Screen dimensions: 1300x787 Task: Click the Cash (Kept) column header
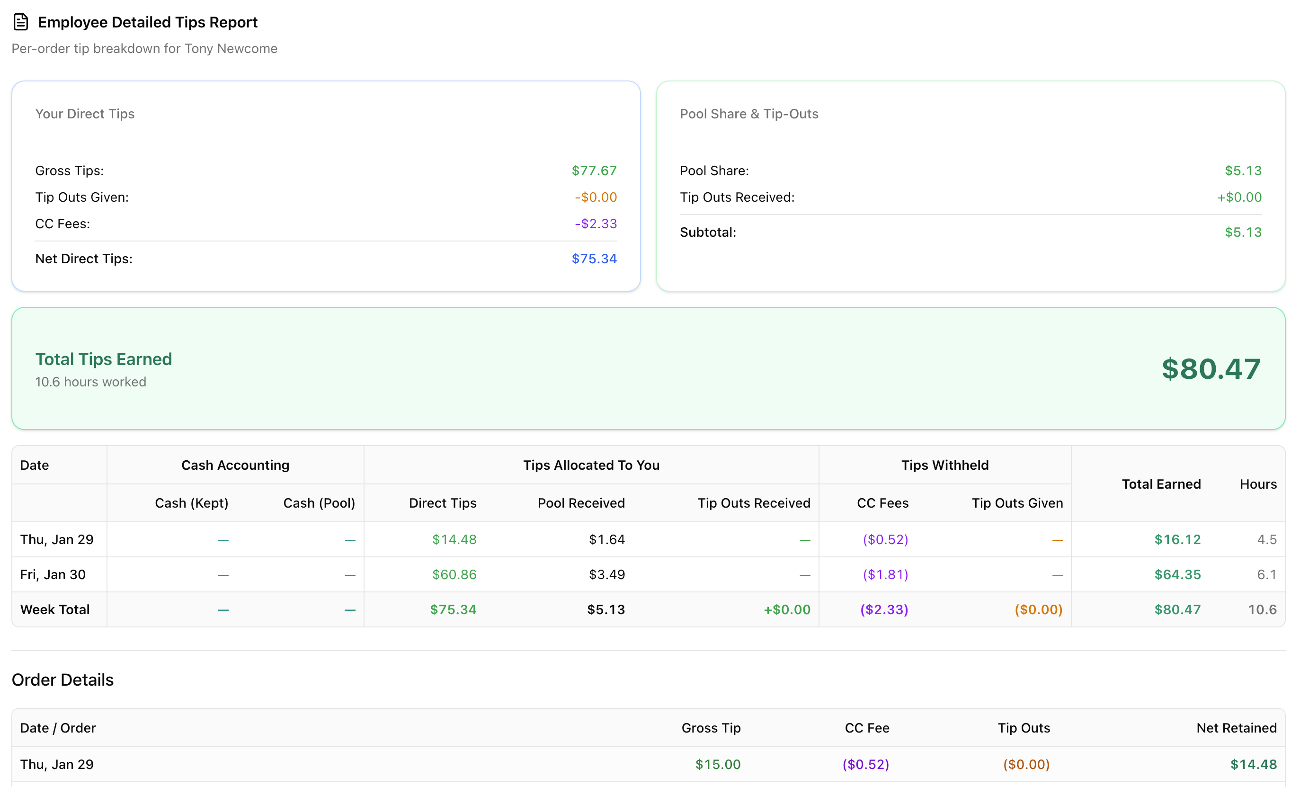191,503
